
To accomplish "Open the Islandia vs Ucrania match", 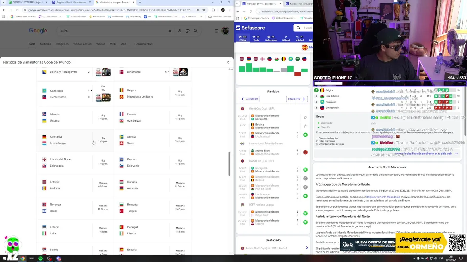I will [x=76, y=117].
